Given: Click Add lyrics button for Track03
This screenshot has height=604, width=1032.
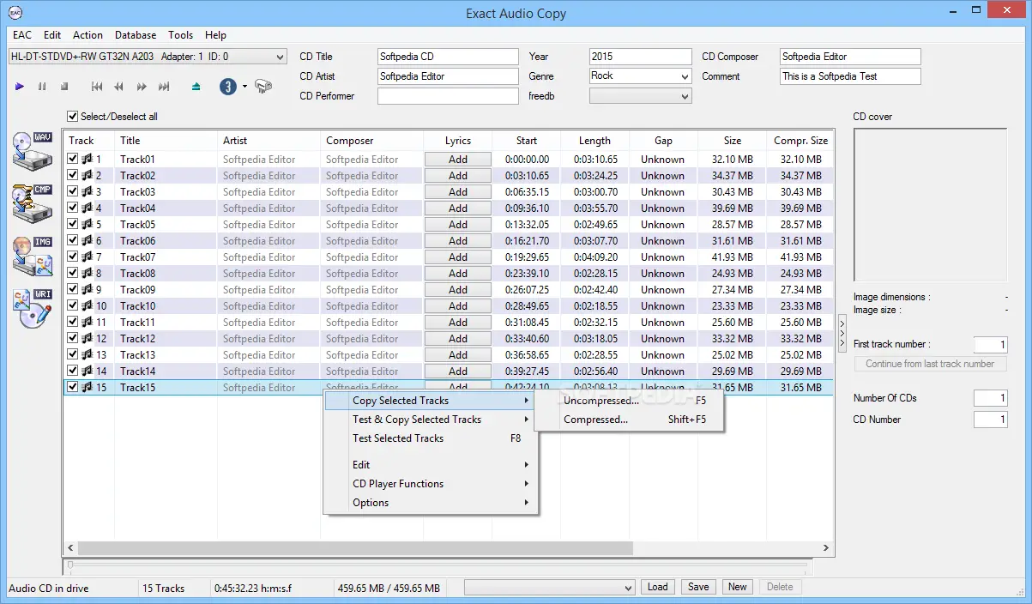Looking at the screenshot, I should coord(458,192).
